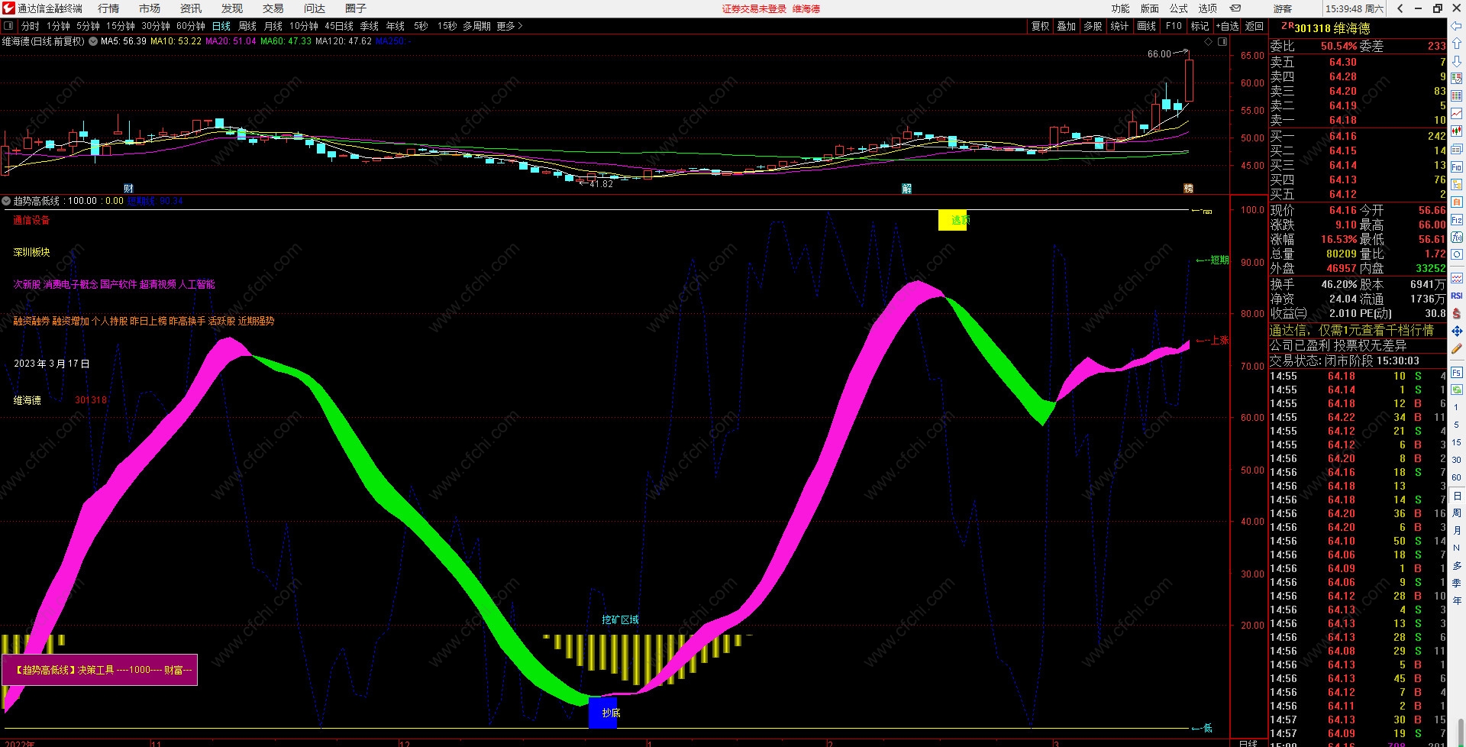
Task: Select the 5分钟 period tab
Action: click(89, 26)
